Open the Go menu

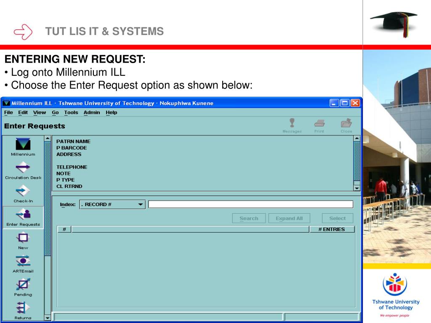tap(55, 112)
